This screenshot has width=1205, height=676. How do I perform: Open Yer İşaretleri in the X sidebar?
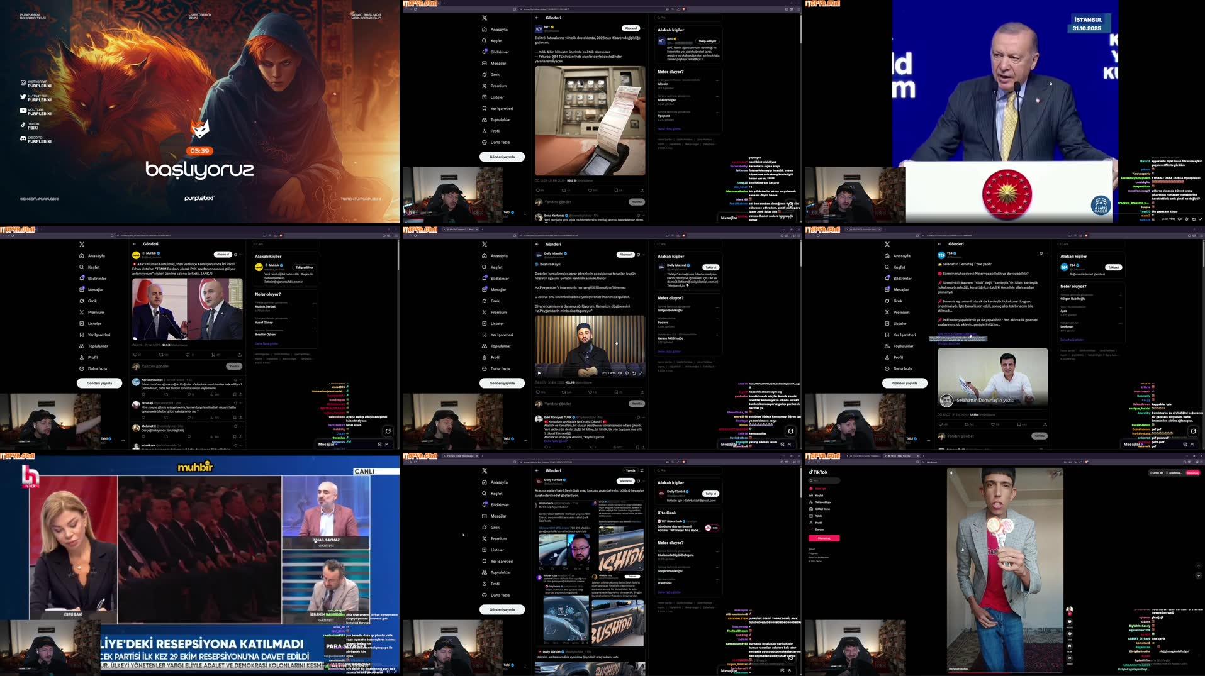(500, 108)
